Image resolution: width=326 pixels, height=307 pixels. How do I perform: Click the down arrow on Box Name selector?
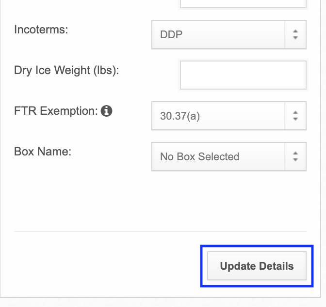tap(295, 160)
